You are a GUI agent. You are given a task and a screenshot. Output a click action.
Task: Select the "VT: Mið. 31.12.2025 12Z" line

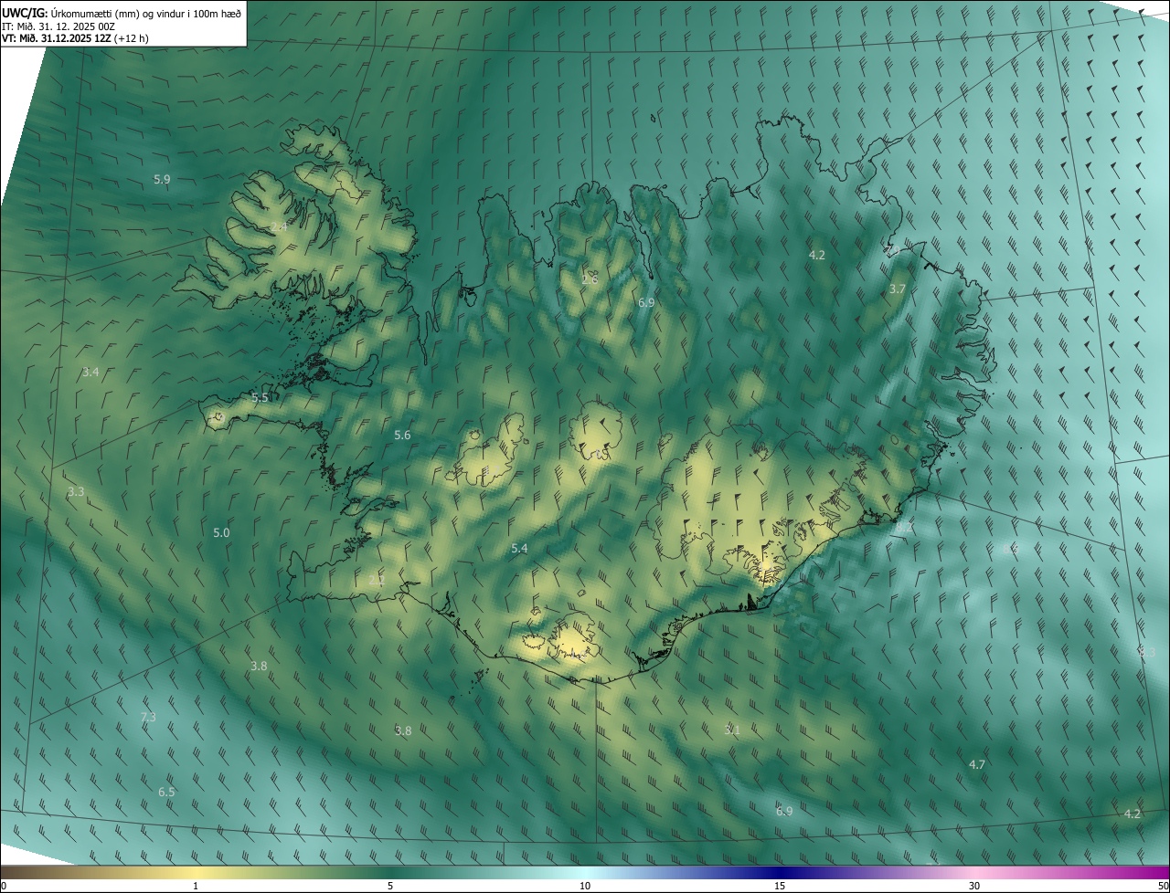pyautogui.click(x=57, y=38)
